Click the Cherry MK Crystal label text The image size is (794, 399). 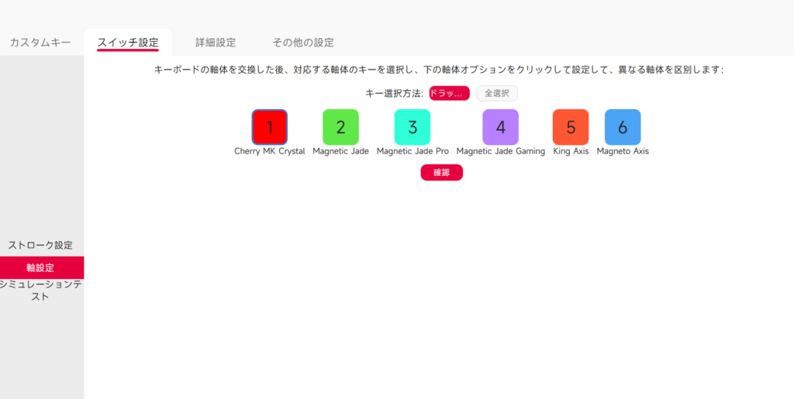(x=269, y=152)
